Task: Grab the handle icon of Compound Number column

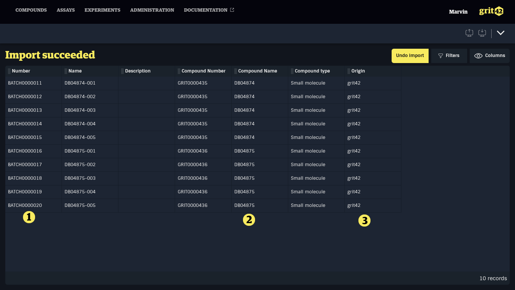Action: pyautogui.click(x=179, y=71)
